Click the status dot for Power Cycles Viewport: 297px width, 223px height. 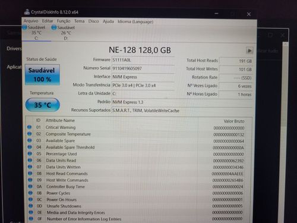[30, 193]
